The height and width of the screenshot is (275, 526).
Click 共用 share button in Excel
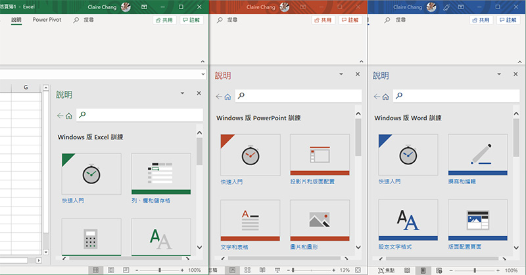click(164, 20)
